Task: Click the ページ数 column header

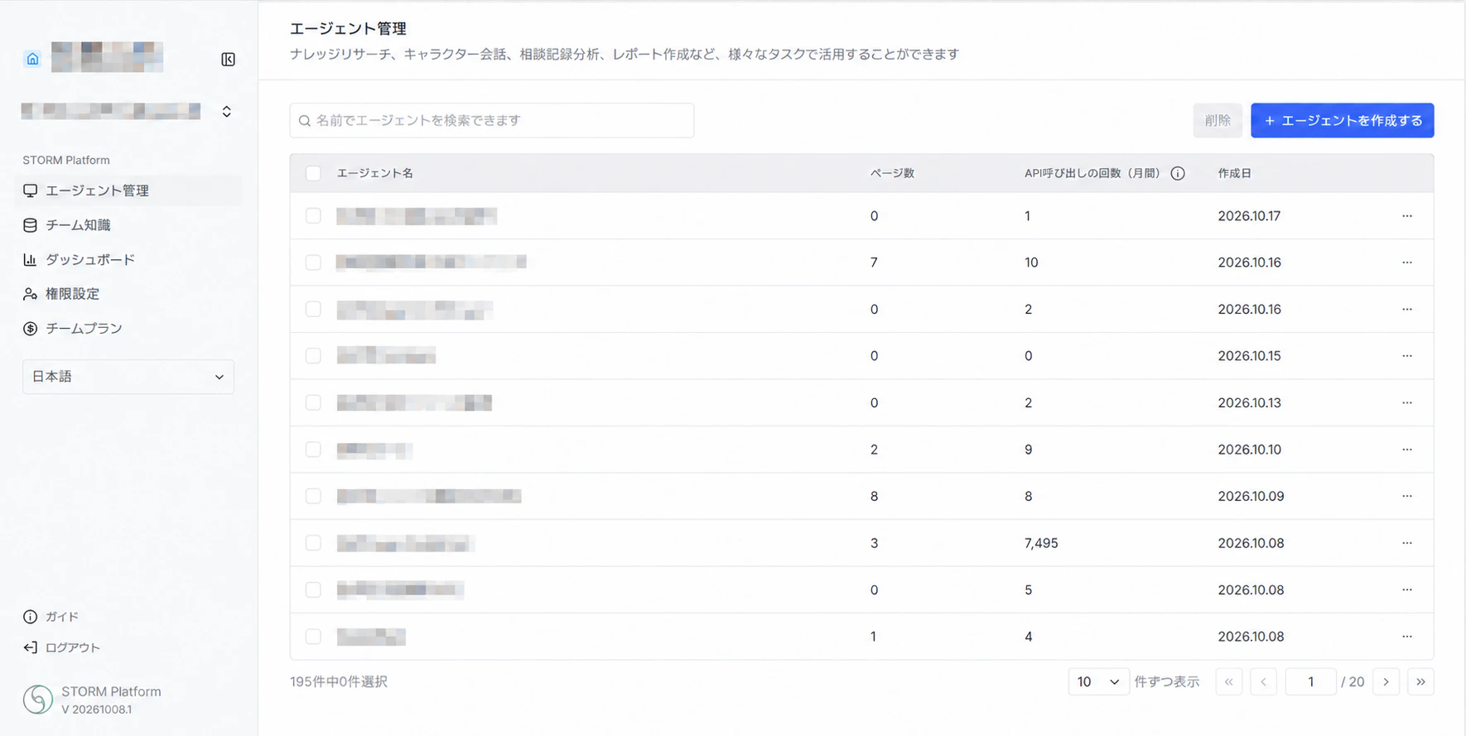Action: point(892,173)
